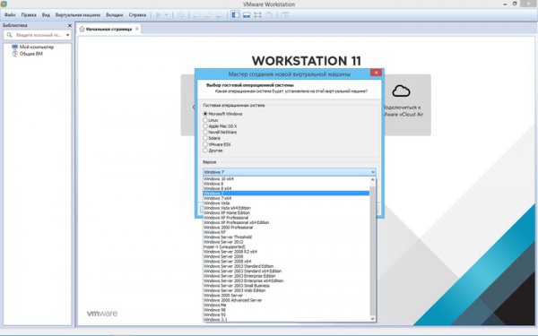538x336 pixels.
Task: Open the Вид menu
Action: coord(46,14)
